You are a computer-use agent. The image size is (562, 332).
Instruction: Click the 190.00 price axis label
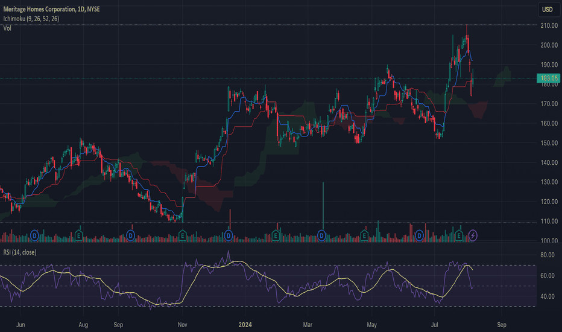[x=549, y=65]
